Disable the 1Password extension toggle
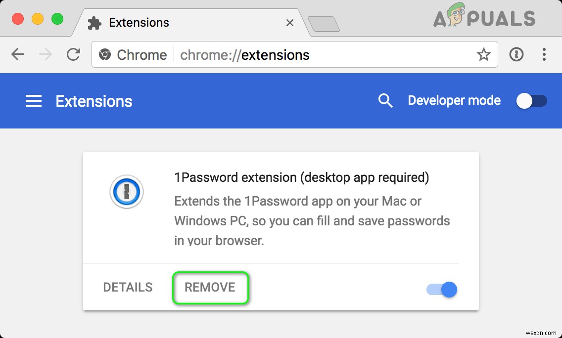 pyautogui.click(x=441, y=290)
